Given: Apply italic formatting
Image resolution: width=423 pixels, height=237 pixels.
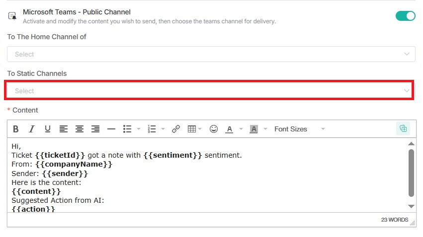Looking at the screenshot, I should pos(31,129).
